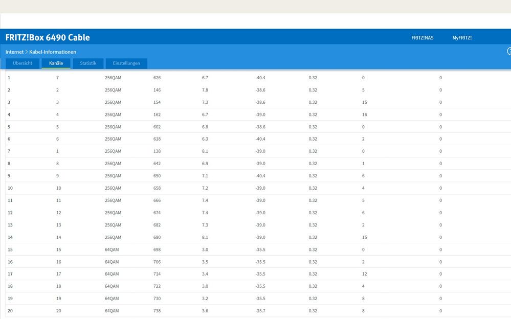Click Internet in the breadcrumb
This screenshot has height=319, width=511.
tap(14, 52)
